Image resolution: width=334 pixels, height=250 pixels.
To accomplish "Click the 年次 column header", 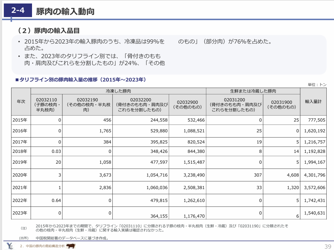I will (x=21, y=102).
